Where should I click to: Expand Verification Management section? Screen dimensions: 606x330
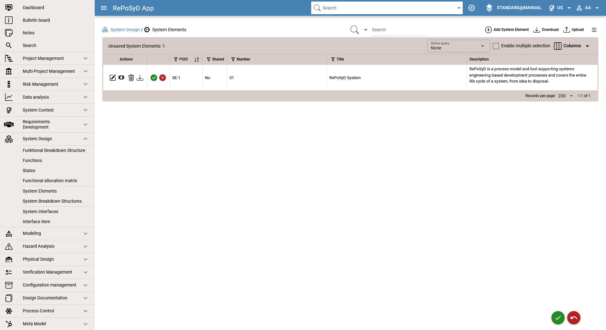point(47,272)
